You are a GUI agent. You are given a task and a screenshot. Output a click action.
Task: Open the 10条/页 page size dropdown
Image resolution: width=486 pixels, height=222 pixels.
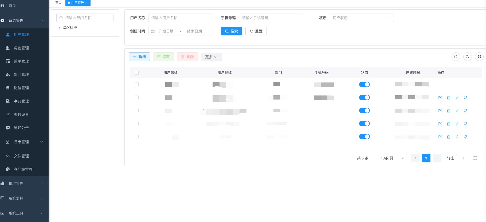(x=390, y=158)
